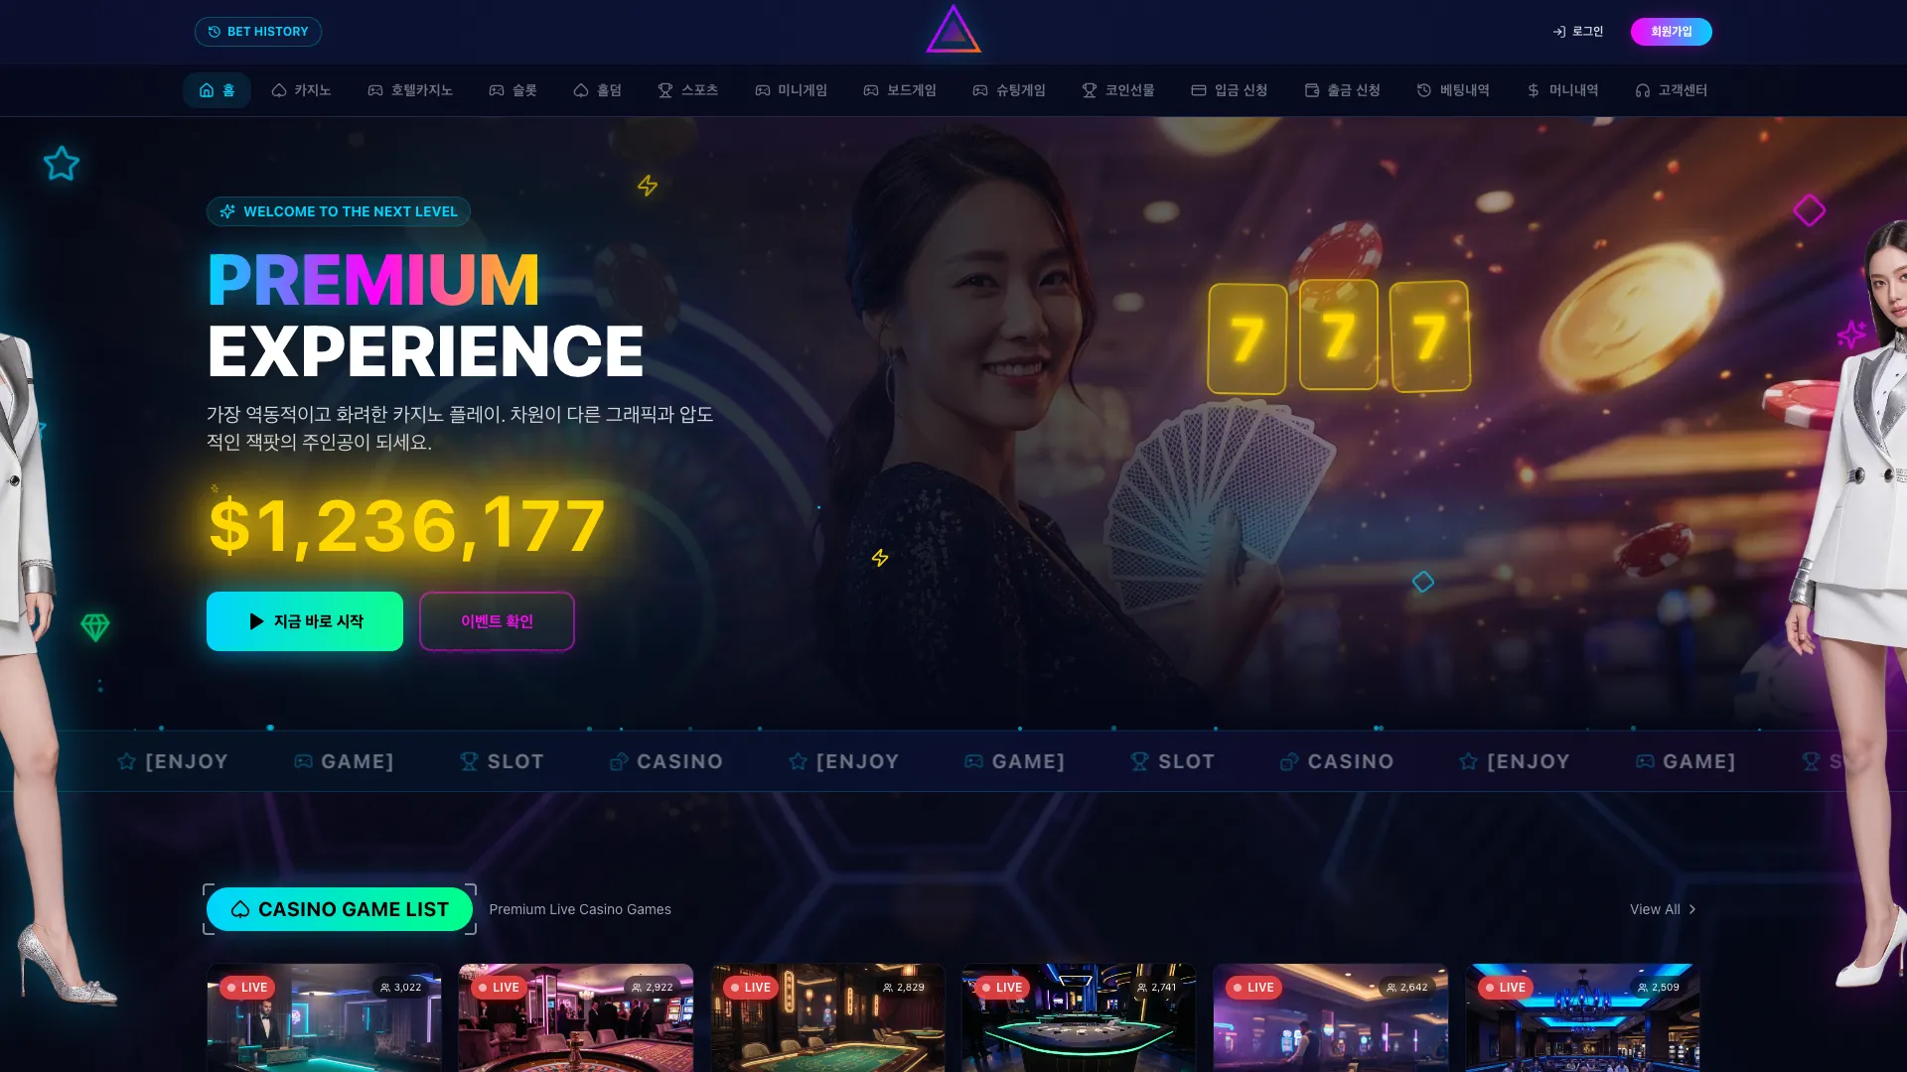Open the 카지노 menu item
Image resolution: width=1907 pixels, height=1072 pixels.
click(x=301, y=90)
